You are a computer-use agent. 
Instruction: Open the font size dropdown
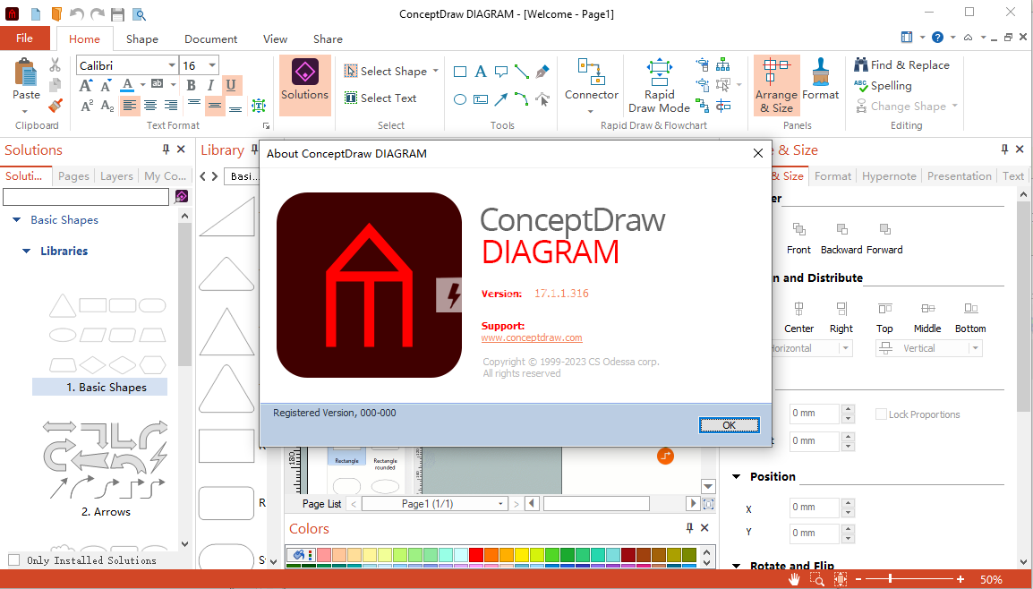211,65
